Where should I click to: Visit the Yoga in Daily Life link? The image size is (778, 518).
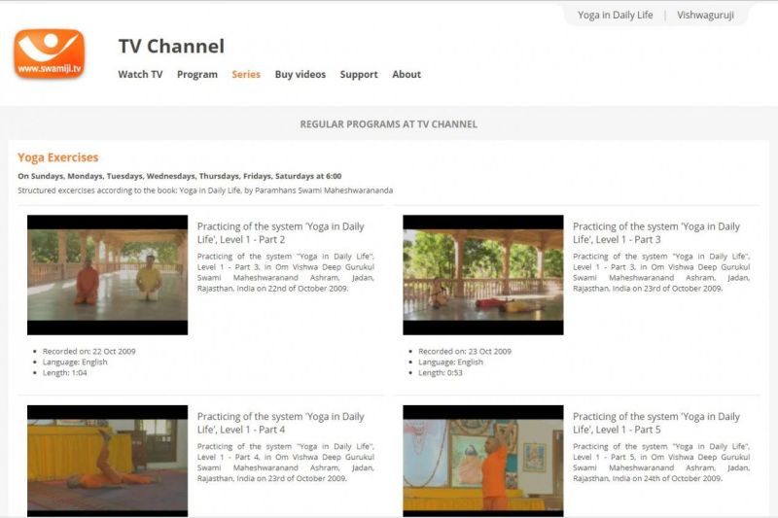[616, 15]
